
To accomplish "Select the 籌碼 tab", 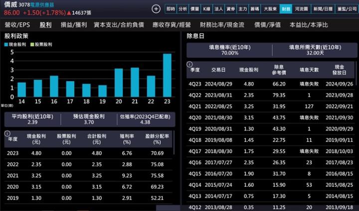I will [x=255, y=9].
